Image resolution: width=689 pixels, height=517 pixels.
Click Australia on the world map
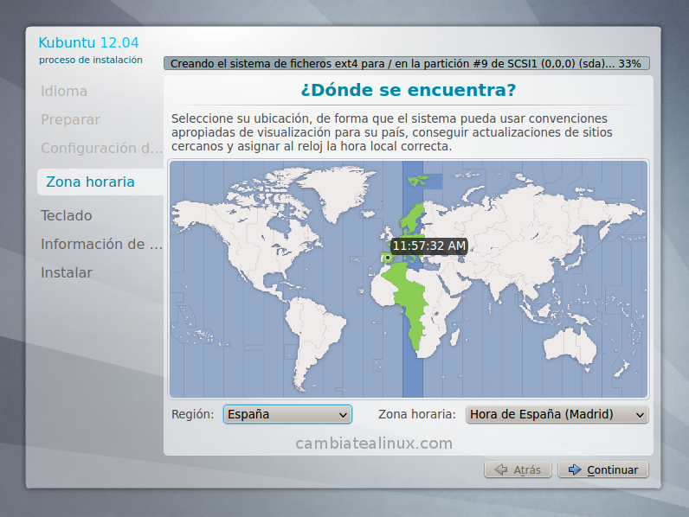570,346
